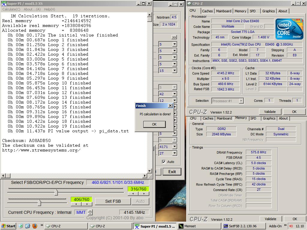Click the Wolfdale code name value
This screenshot has width=307, height=230.
[x=228, y=26]
